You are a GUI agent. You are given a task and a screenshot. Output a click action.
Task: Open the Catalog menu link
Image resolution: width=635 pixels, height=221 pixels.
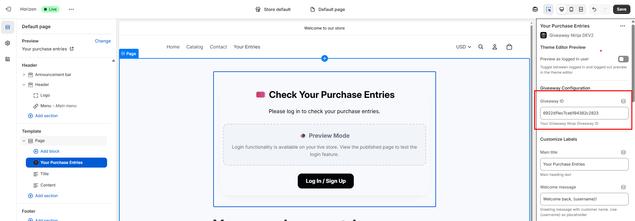[195, 47]
